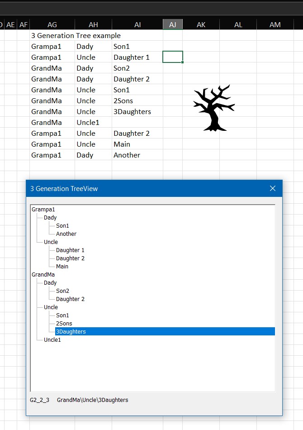303x430 pixels.
Task: Select the Another node under Dady
Action: pyautogui.click(x=66, y=234)
